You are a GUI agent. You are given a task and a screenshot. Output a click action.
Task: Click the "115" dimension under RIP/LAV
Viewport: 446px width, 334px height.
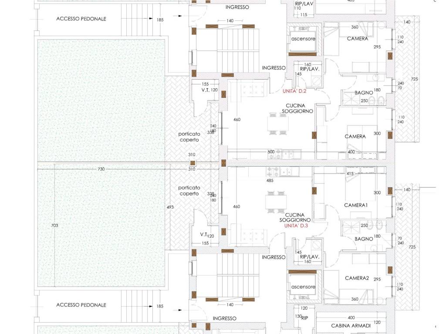pos(304,15)
